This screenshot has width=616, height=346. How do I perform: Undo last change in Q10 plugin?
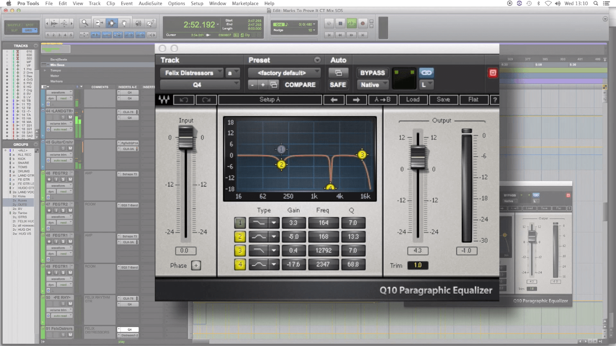(184, 100)
